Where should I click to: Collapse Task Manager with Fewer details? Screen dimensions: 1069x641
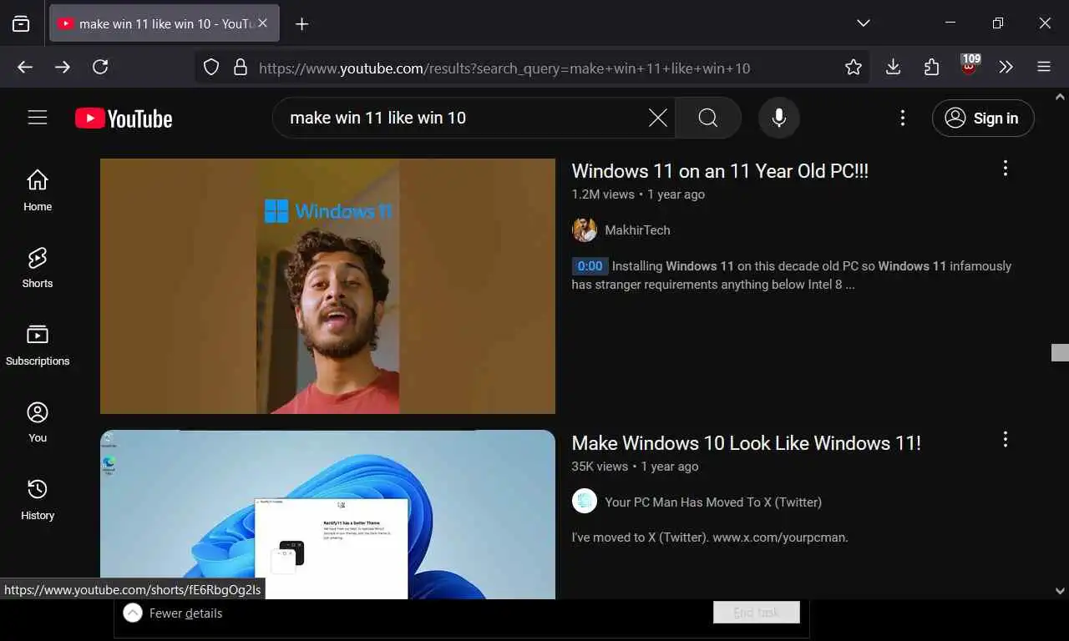pos(173,613)
